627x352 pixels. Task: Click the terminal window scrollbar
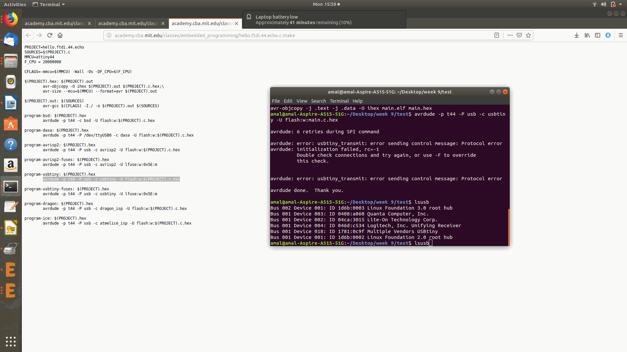[508, 227]
